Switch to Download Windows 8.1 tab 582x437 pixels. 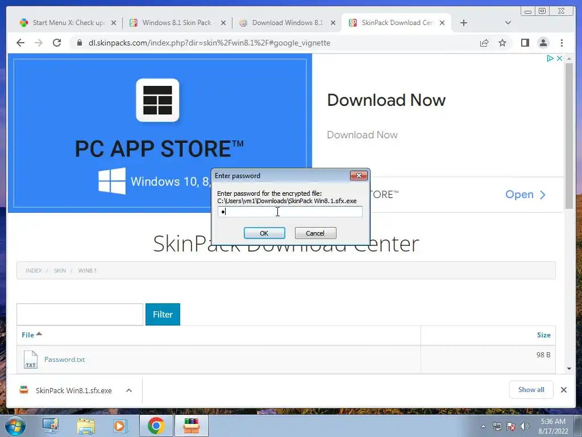click(287, 23)
